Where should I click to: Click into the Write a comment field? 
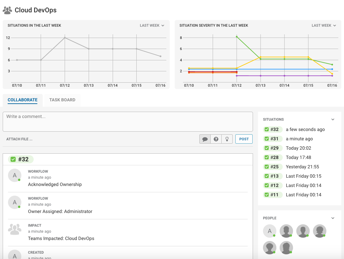pos(128,122)
